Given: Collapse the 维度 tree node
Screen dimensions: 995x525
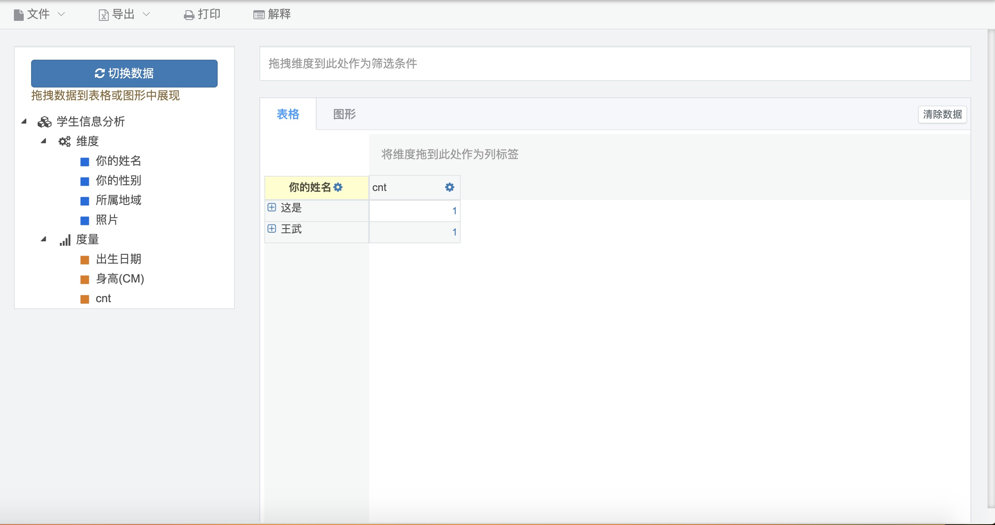Looking at the screenshot, I should (x=44, y=141).
